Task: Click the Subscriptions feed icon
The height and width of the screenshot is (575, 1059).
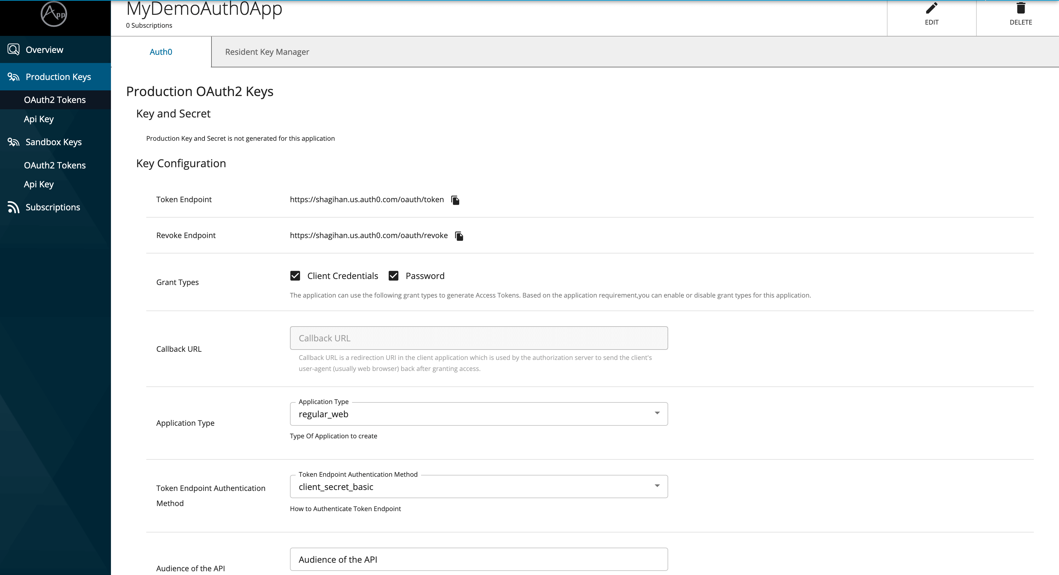Action: coord(14,208)
